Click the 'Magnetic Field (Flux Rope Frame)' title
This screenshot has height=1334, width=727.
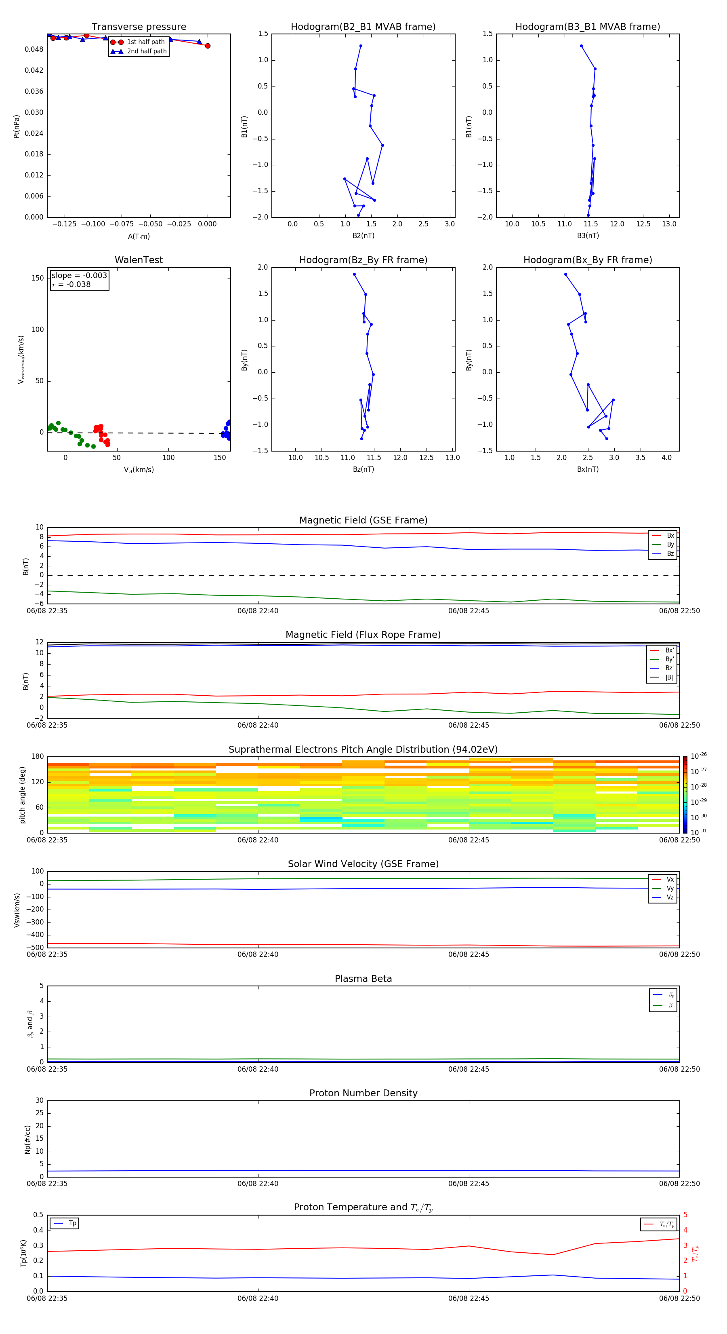(363, 635)
